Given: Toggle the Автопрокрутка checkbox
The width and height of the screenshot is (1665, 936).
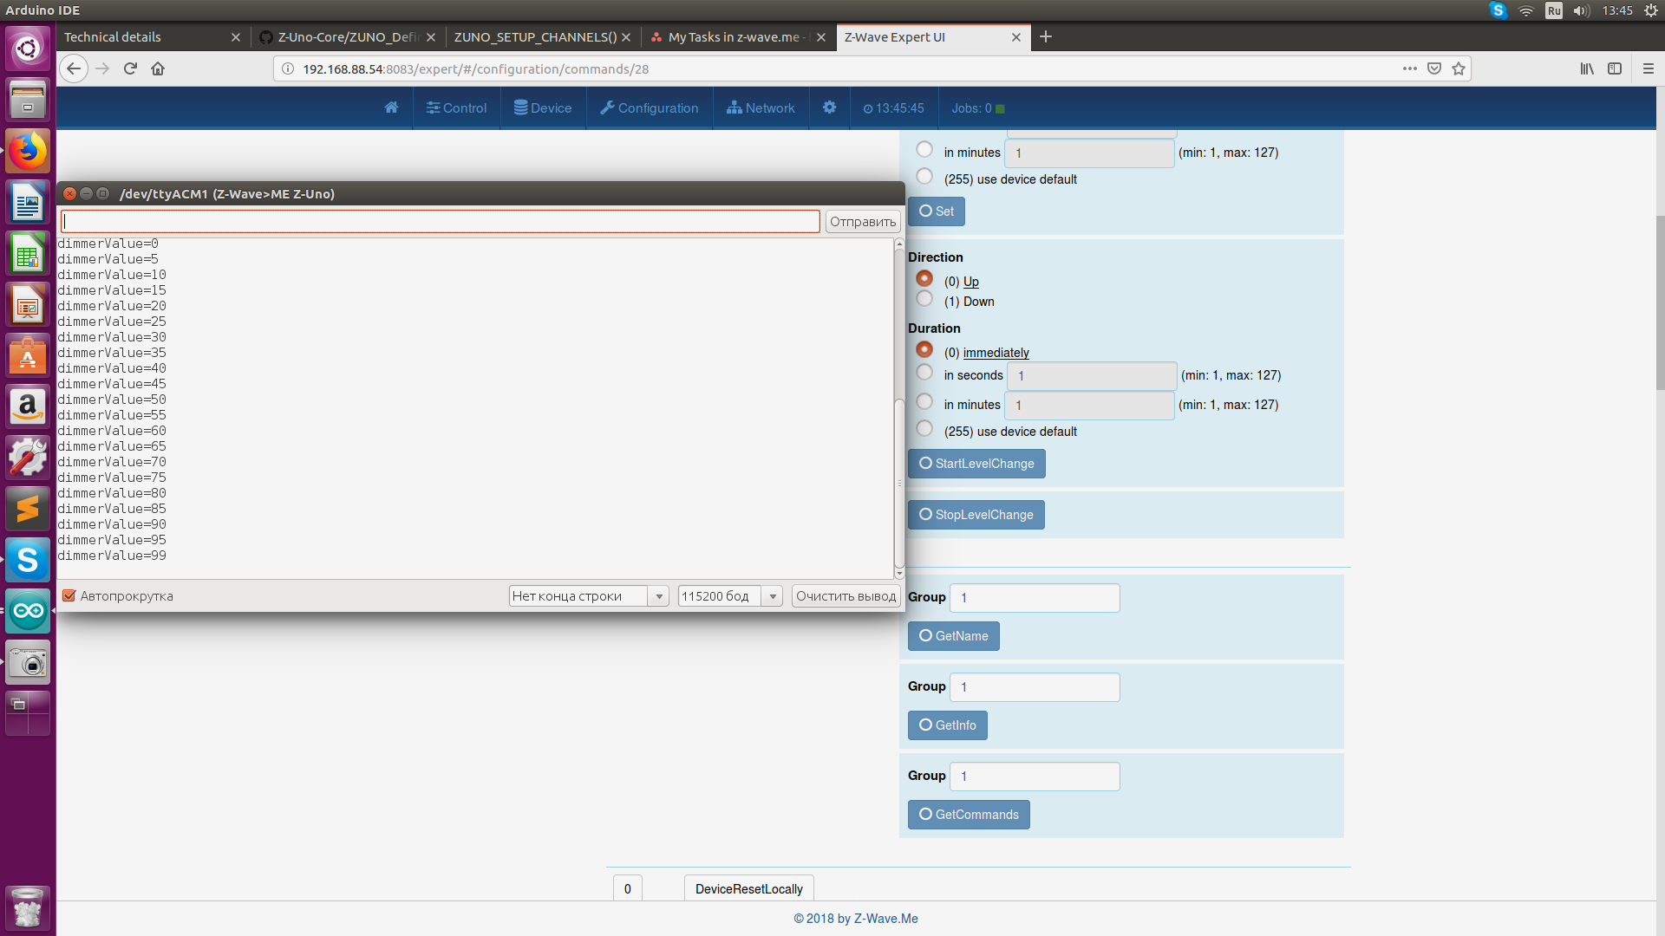Looking at the screenshot, I should coord(69,596).
